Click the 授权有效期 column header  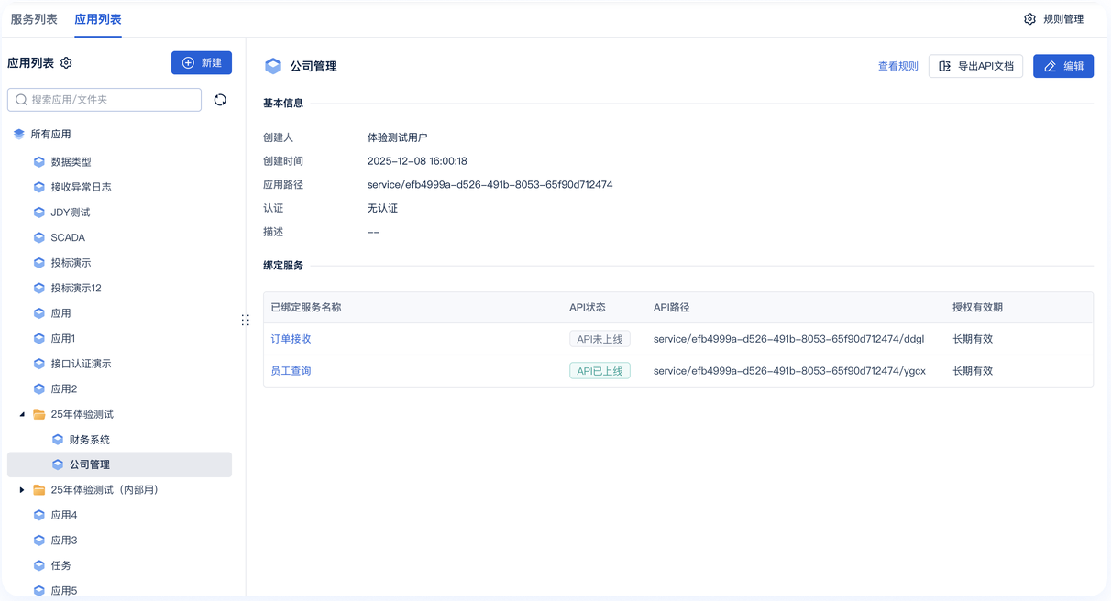(977, 308)
